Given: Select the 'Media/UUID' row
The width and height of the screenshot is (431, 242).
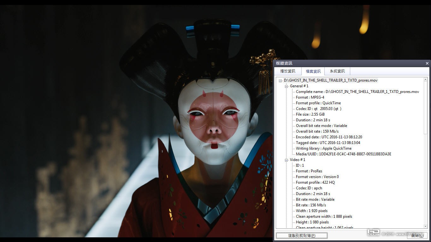Looking at the screenshot, I should tap(344, 154).
